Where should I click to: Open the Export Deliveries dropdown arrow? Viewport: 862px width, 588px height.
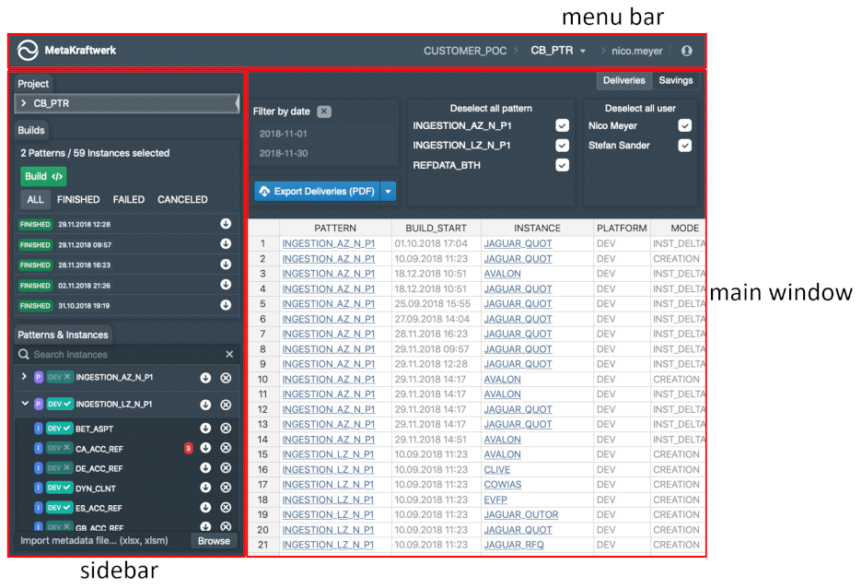point(388,192)
